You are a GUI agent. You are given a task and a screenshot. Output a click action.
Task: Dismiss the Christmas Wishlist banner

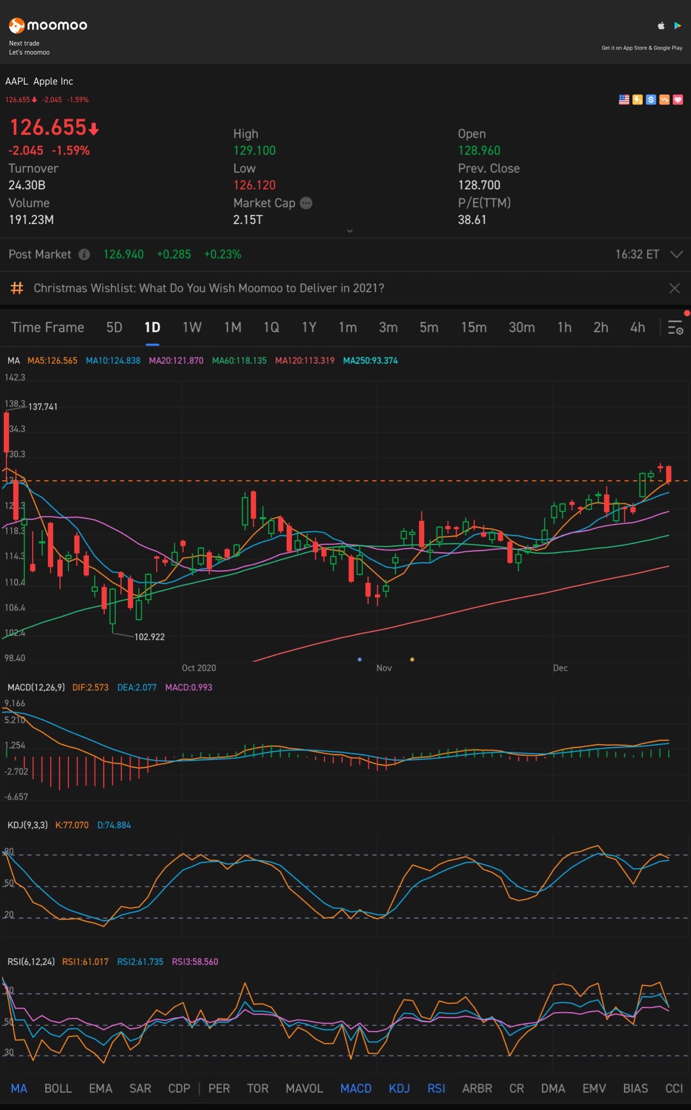click(674, 288)
